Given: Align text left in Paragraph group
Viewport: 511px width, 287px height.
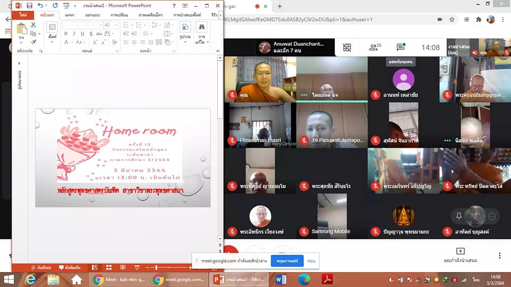Looking at the screenshot, I should coord(126,42).
